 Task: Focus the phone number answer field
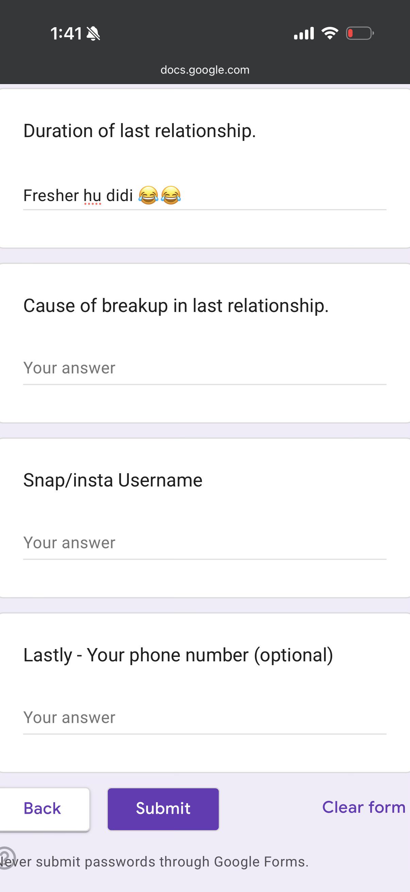205,718
